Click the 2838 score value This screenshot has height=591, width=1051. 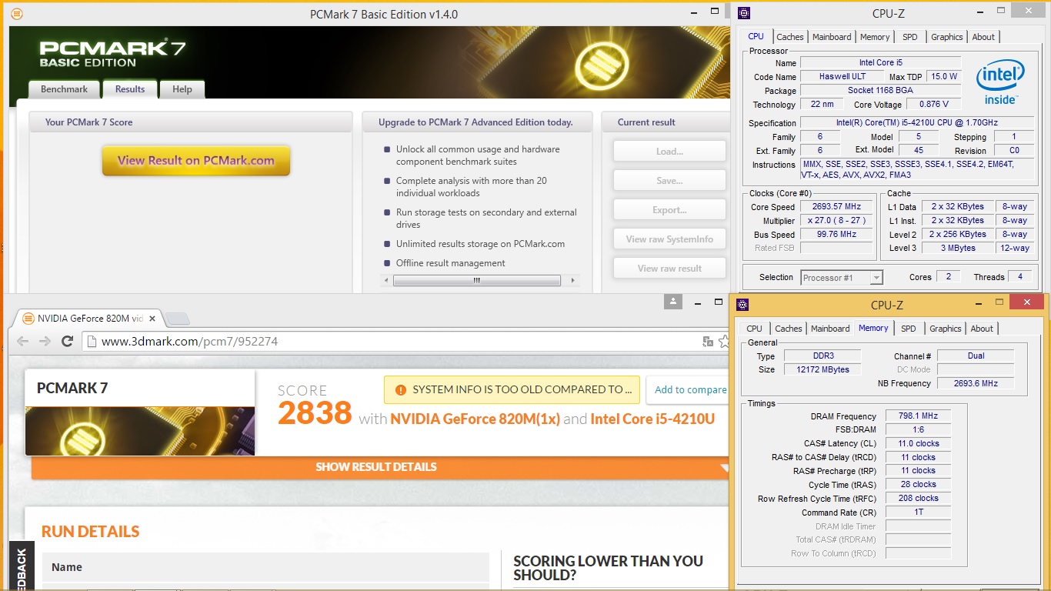[x=315, y=414]
